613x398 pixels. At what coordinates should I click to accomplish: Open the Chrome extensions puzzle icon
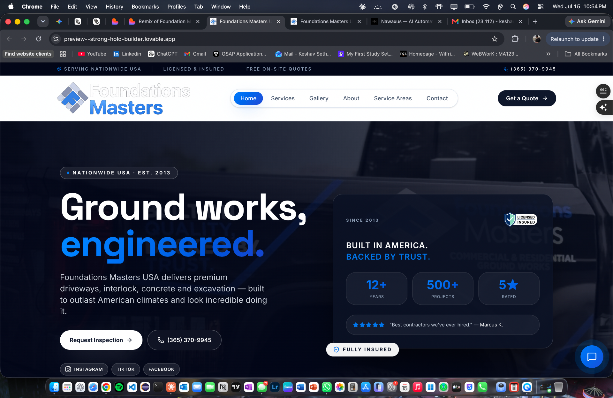pyautogui.click(x=515, y=39)
